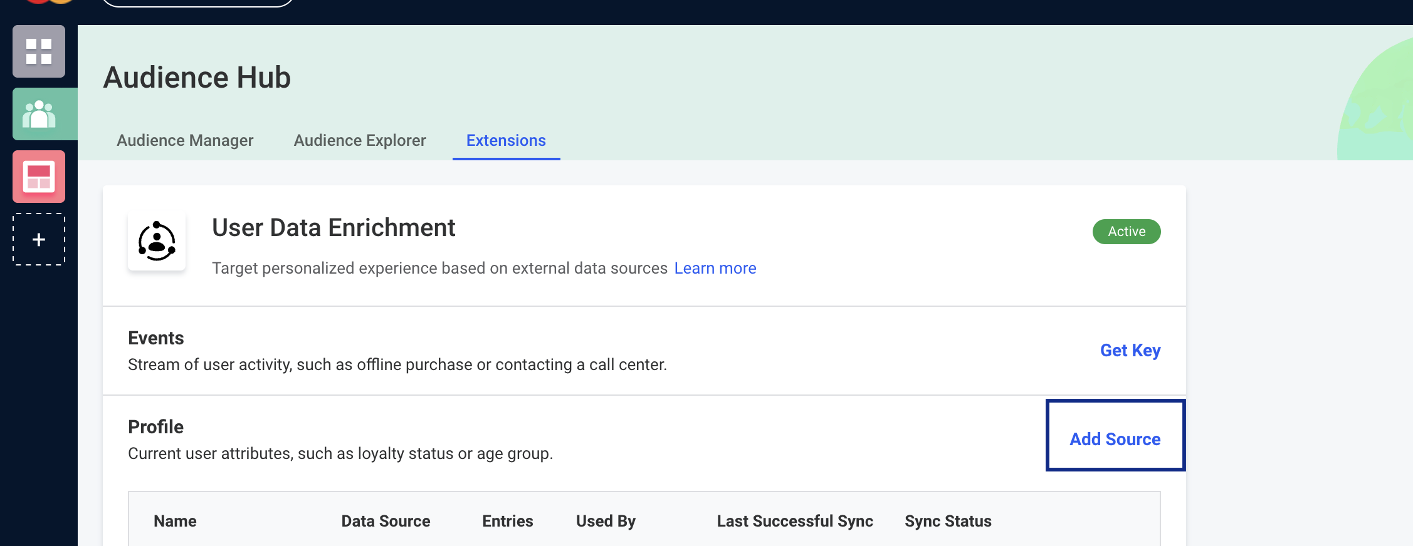
Task: Click the Audience Hub page heading
Action: [197, 78]
